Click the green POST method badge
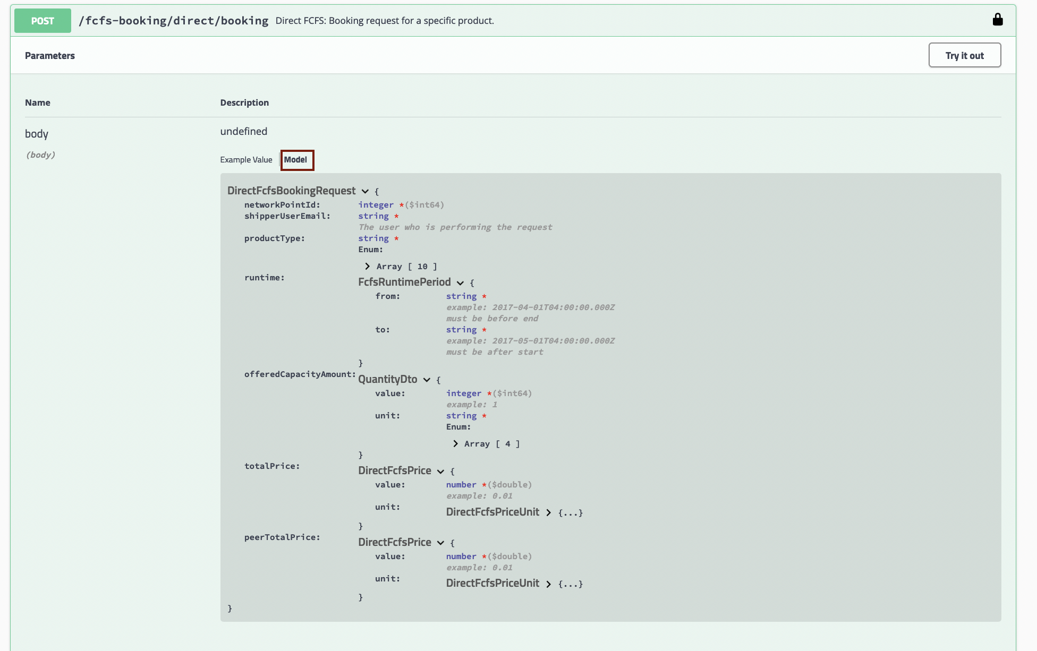 (42, 21)
